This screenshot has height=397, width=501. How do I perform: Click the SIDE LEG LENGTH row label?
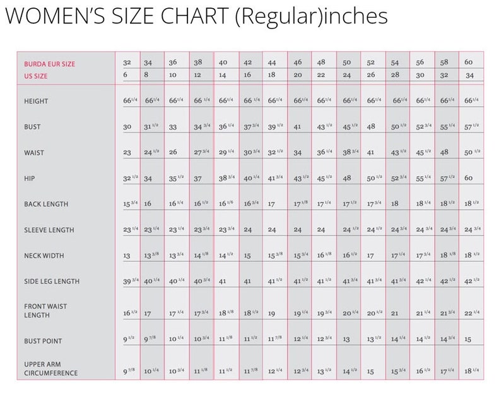click(x=52, y=281)
